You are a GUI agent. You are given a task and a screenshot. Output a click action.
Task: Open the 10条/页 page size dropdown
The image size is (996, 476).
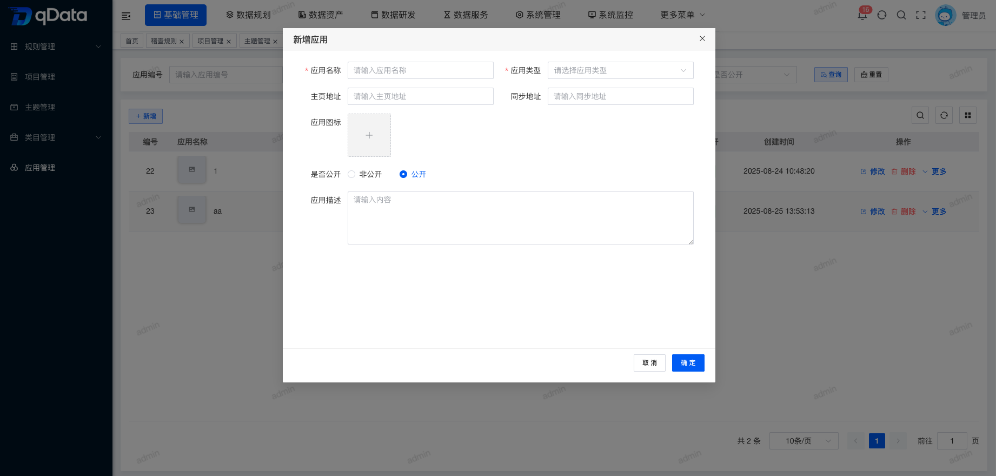804,441
